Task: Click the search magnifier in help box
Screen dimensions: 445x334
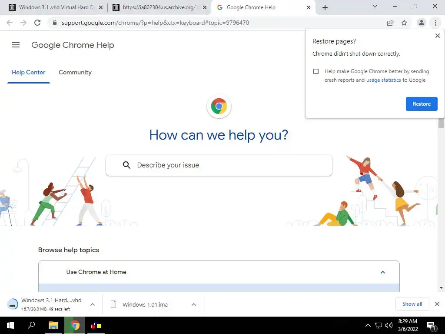Action: (x=126, y=165)
